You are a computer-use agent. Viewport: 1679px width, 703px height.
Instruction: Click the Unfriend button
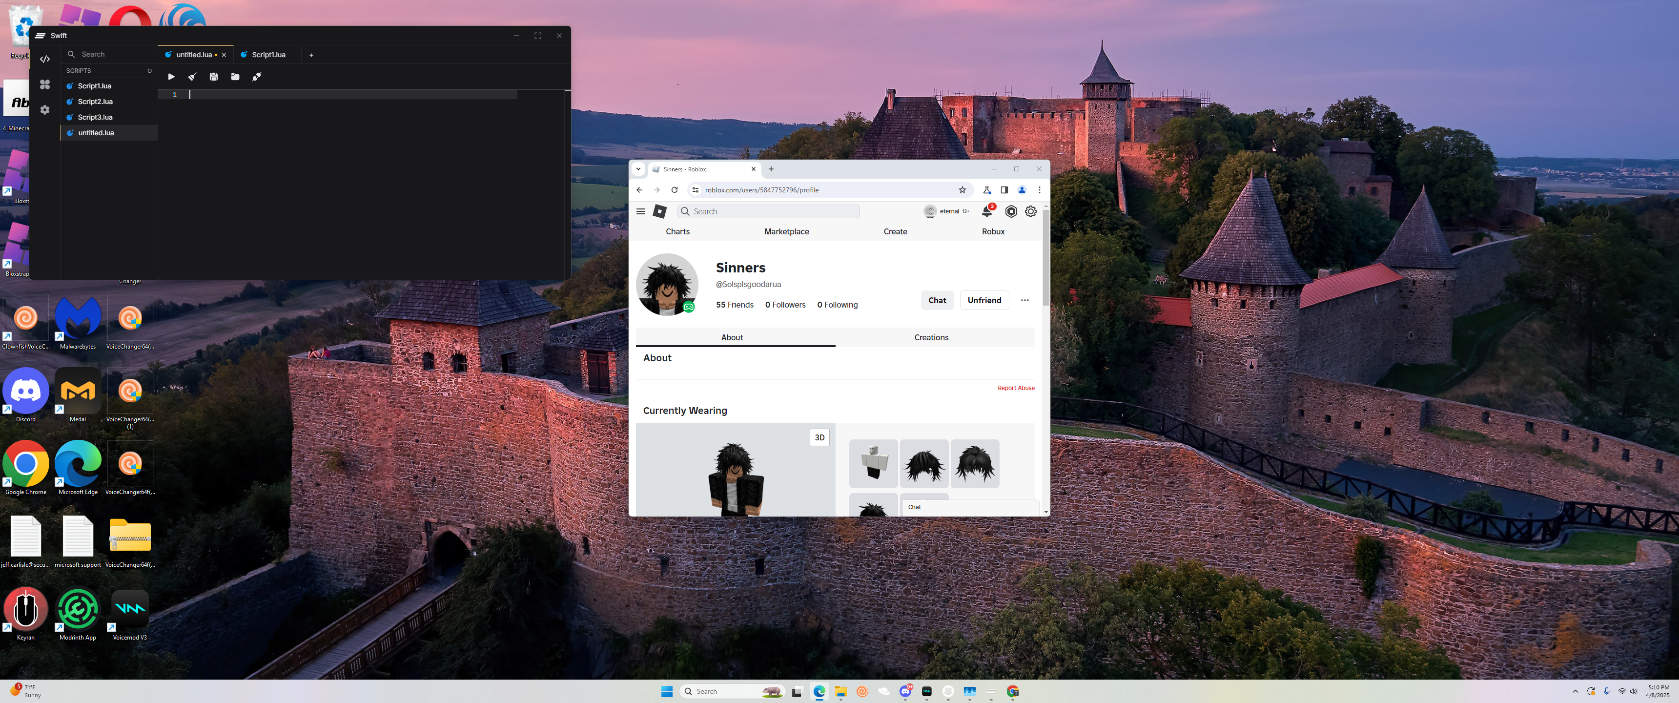click(x=984, y=301)
